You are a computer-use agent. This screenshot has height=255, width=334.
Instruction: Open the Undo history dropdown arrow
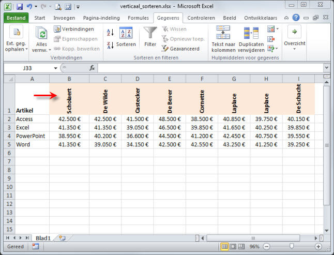[x=36, y=7]
